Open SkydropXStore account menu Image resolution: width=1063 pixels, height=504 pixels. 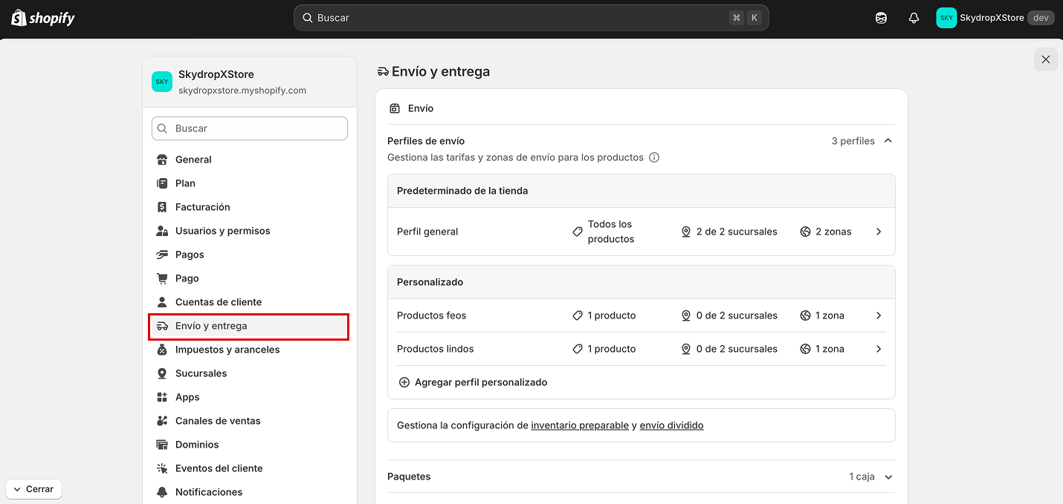(x=995, y=18)
